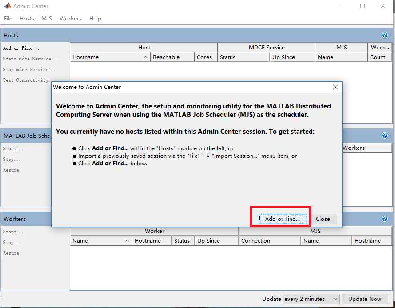Click Start... in Workers sidebar

click(x=13, y=232)
